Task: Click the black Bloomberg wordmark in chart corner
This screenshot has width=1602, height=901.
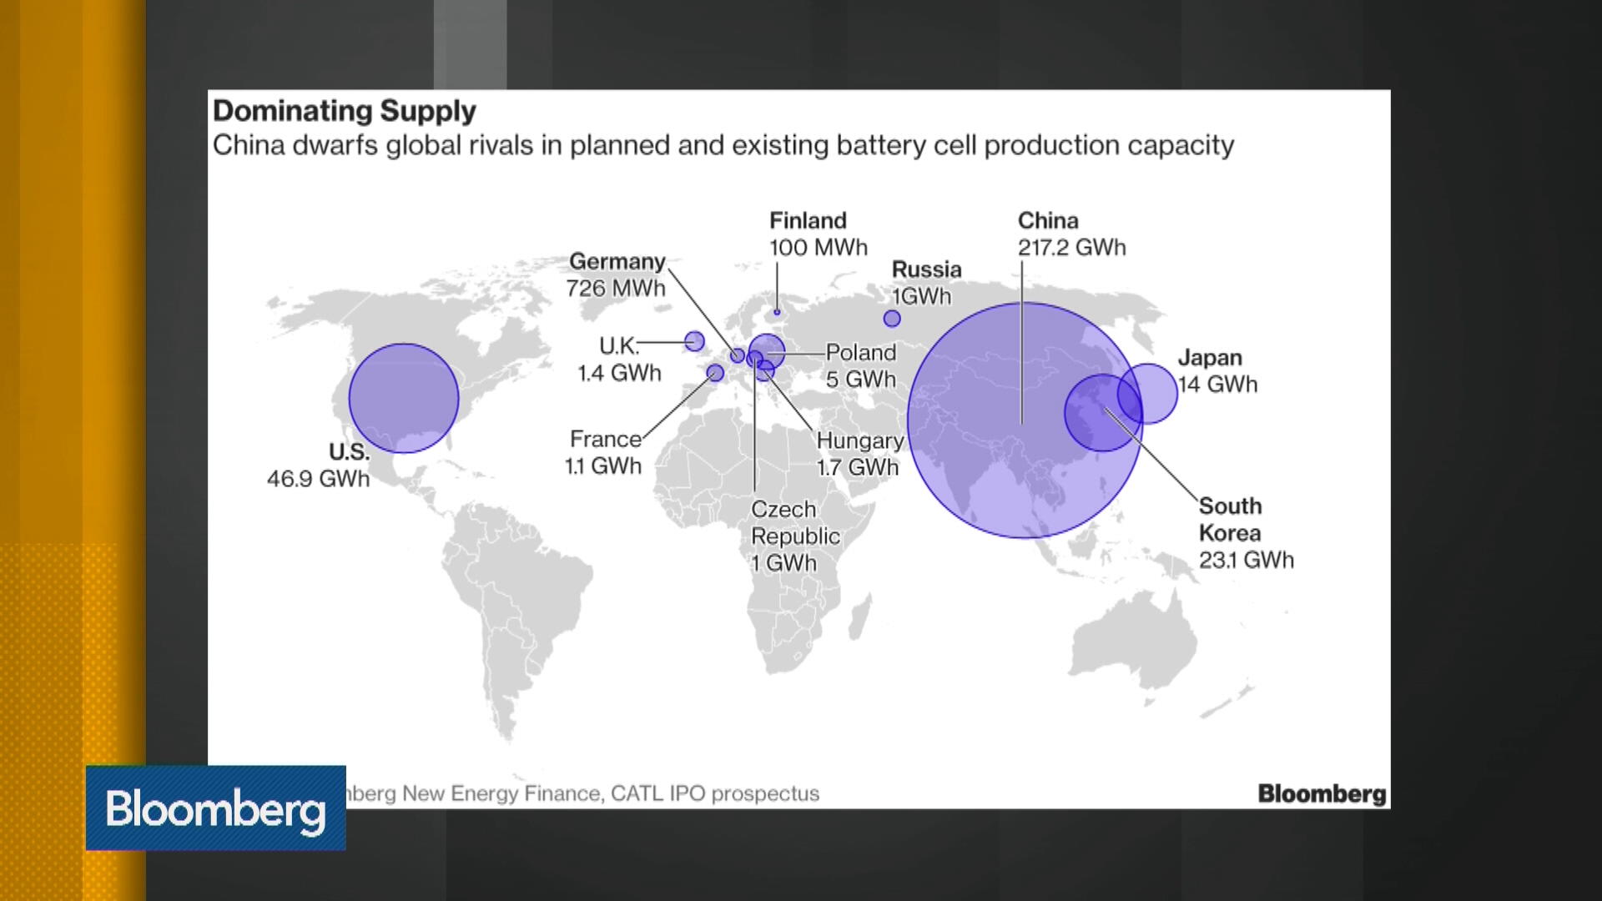Action: click(x=1322, y=793)
